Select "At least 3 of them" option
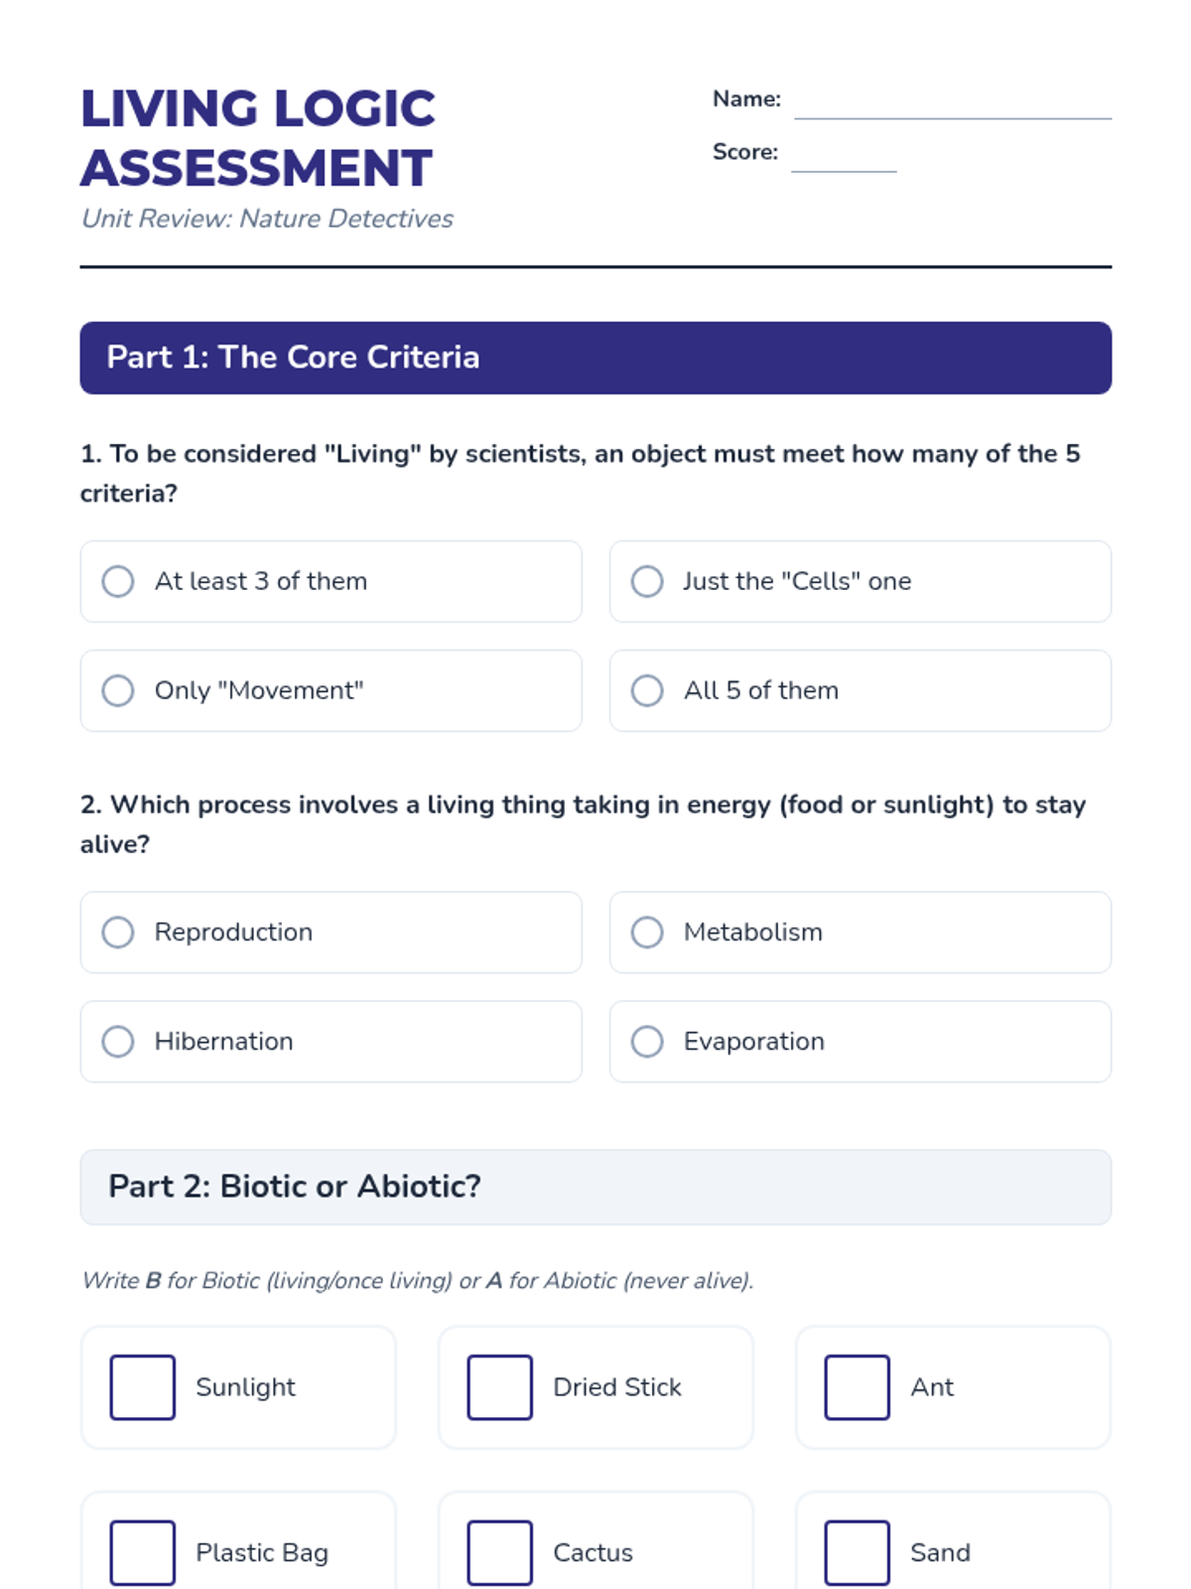 pos(118,581)
